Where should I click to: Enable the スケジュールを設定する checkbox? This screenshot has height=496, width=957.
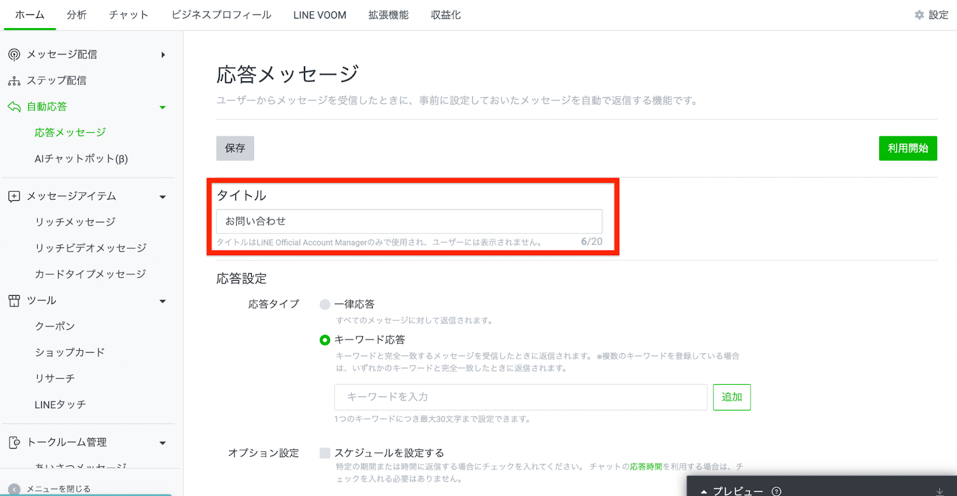(325, 453)
